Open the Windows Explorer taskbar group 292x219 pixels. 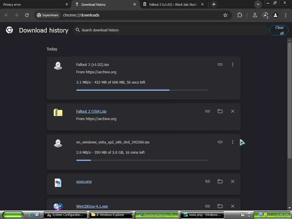pos(111,215)
